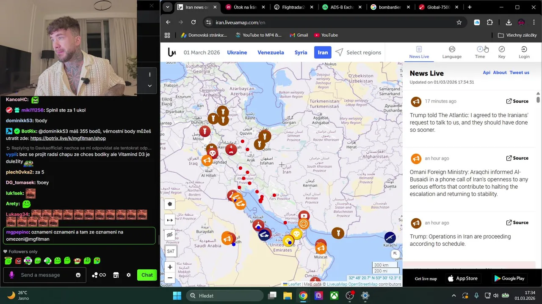Select the polygon draw tool on map

(x=170, y=204)
